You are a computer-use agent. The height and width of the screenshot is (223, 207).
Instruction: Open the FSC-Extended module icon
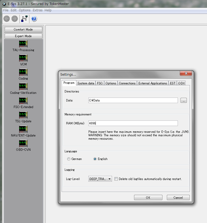click(23, 101)
